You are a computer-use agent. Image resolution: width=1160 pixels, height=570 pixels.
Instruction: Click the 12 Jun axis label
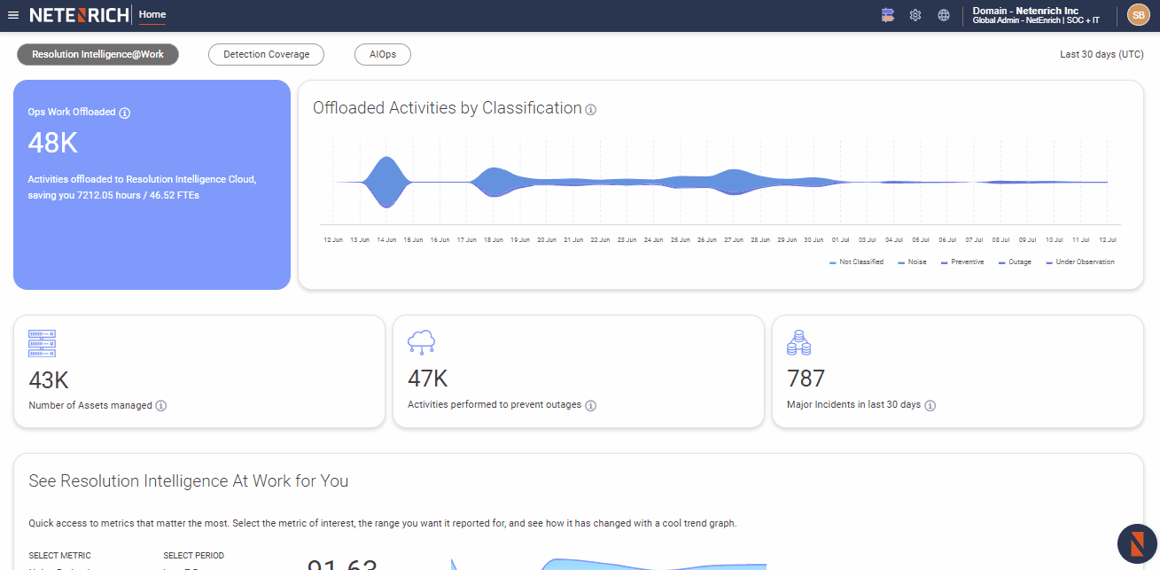tap(333, 240)
